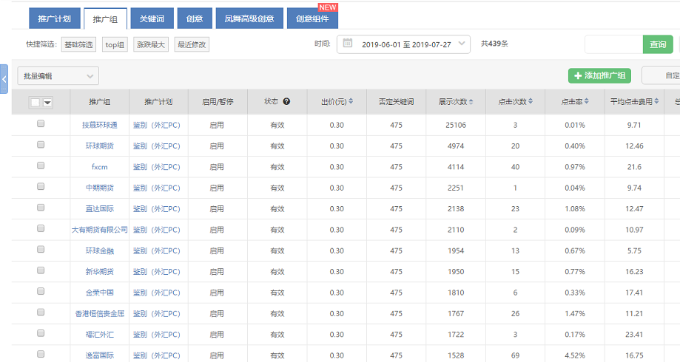Switch to the 推广组 tab
The height and width of the screenshot is (362, 680).
[x=105, y=18]
